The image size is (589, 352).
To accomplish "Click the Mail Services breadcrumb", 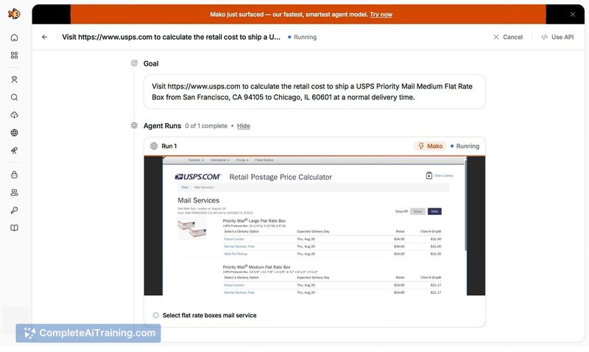I will click(x=204, y=187).
